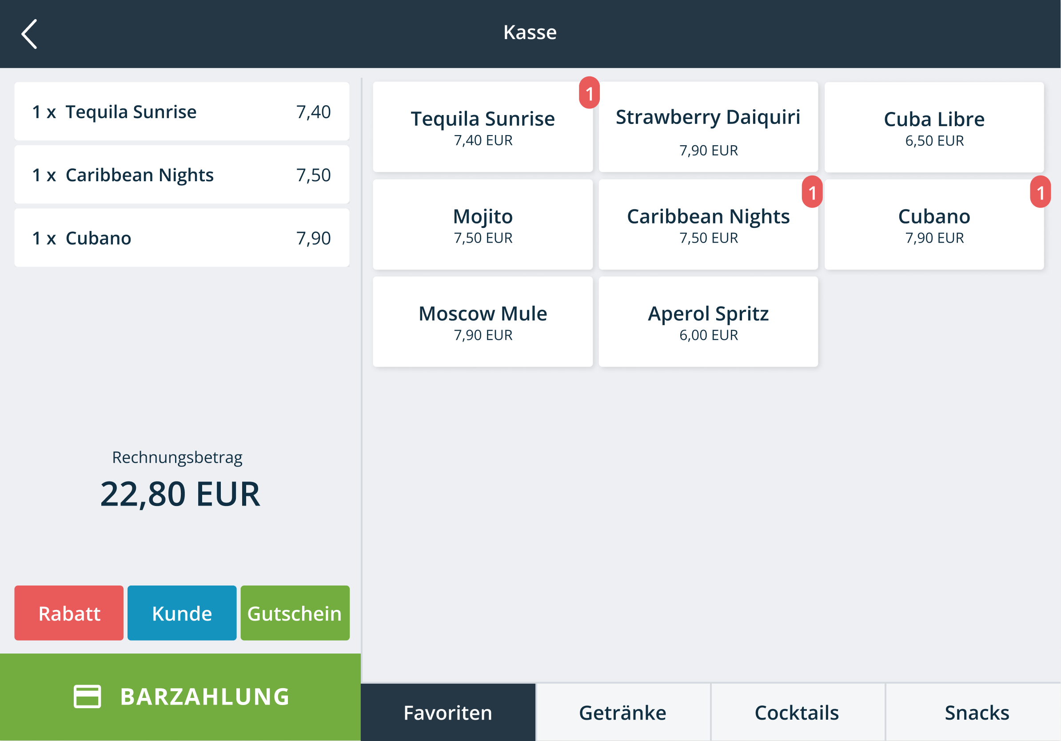This screenshot has width=1061, height=741.
Task: Apply a Gutschein to the order
Action: tap(295, 613)
